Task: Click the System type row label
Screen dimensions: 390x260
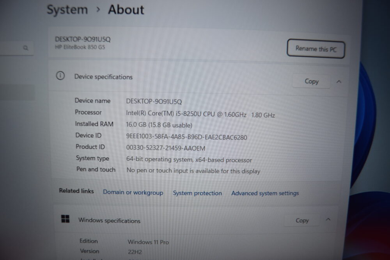Action: 92,158
